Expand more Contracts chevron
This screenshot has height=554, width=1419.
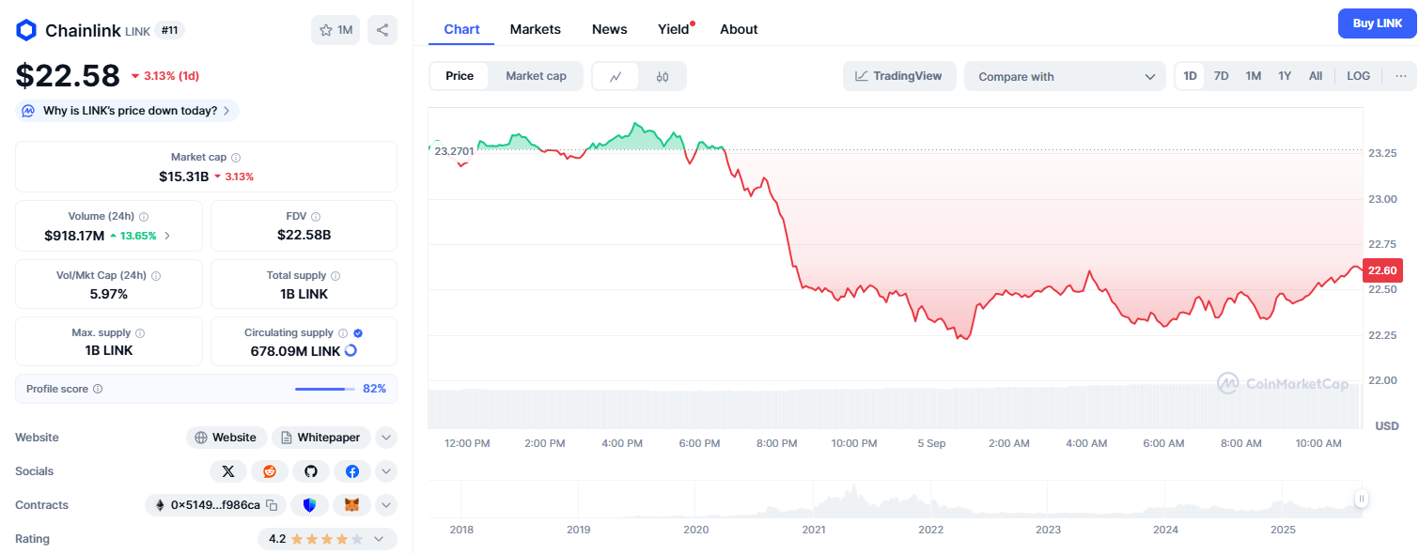(x=386, y=505)
